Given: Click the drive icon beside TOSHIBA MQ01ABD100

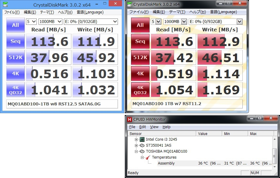Looking at the screenshot, I should pyautogui.click(x=142, y=151).
